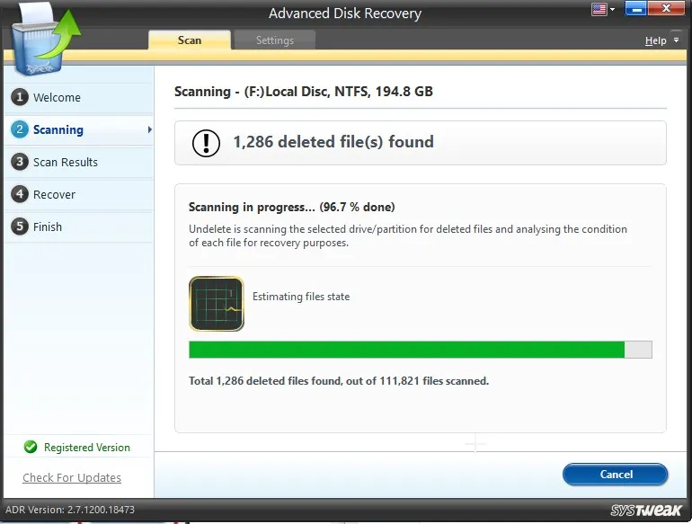This screenshot has height=524, width=692.
Task: Click the US flag language icon
Action: [x=599, y=9]
